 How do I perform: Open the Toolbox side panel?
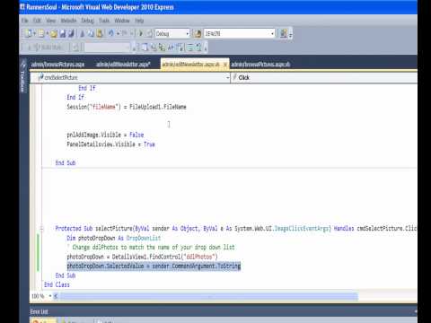pyautogui.click(x=23, y=77)
